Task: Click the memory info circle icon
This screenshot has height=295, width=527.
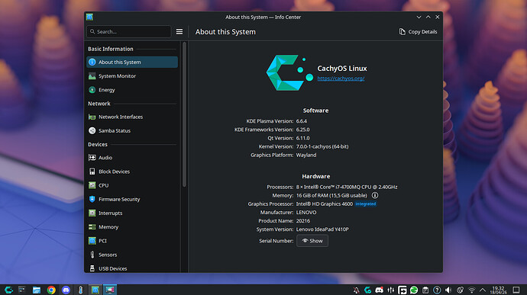Action: click(375, 195)
